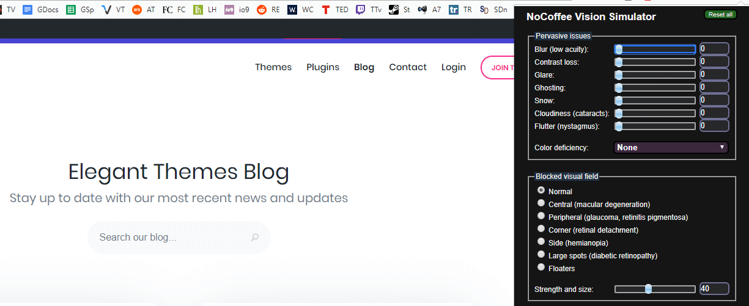Image resolution: width=749 pixels, height=306 pixels.
Task: Open the Themes menu item
Action: pos(273,67)
